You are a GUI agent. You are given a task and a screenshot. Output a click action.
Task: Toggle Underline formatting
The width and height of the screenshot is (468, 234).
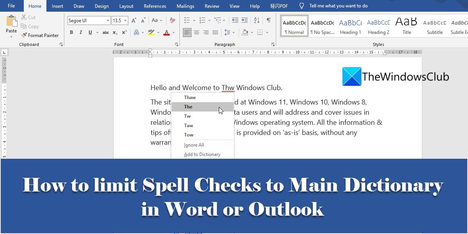tap(90, 33)
